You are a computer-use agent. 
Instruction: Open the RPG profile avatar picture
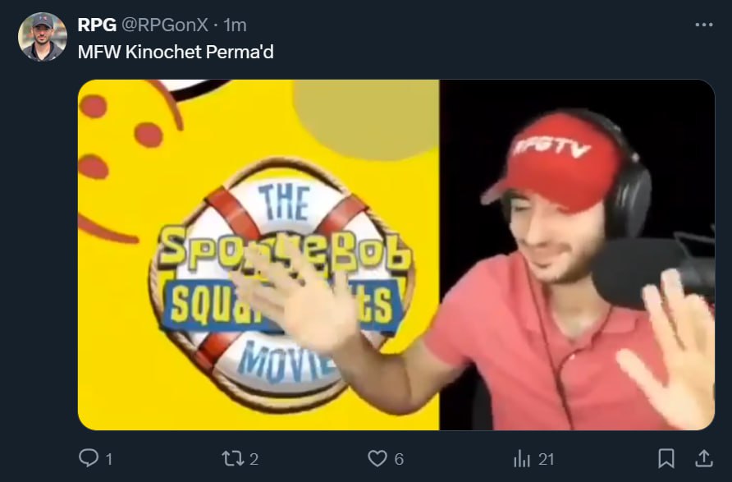coord(42,37)
